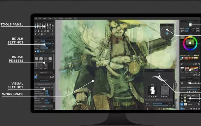The width and height of the screenshot is (201, 126).
Task: Click the Shape thumbnail in Brush Creator
Action: click(x=153, y=90)
